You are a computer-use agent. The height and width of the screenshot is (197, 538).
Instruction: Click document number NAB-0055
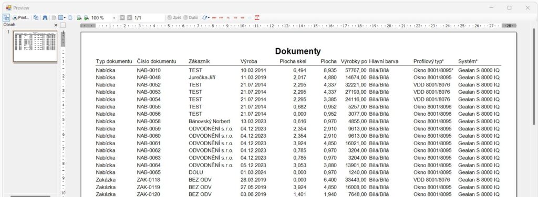149,106
